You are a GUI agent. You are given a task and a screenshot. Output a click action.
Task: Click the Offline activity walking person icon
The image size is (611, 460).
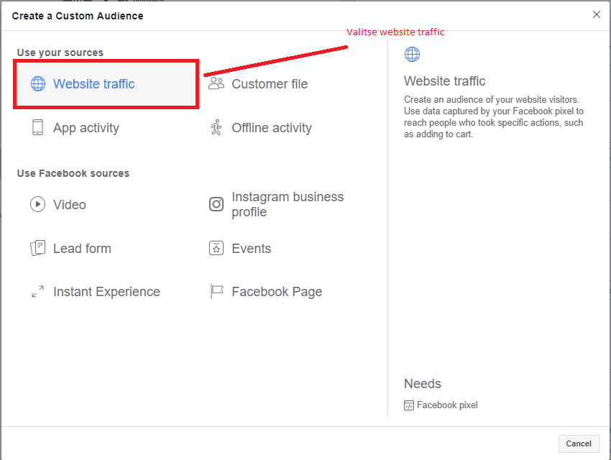[216, 127]
